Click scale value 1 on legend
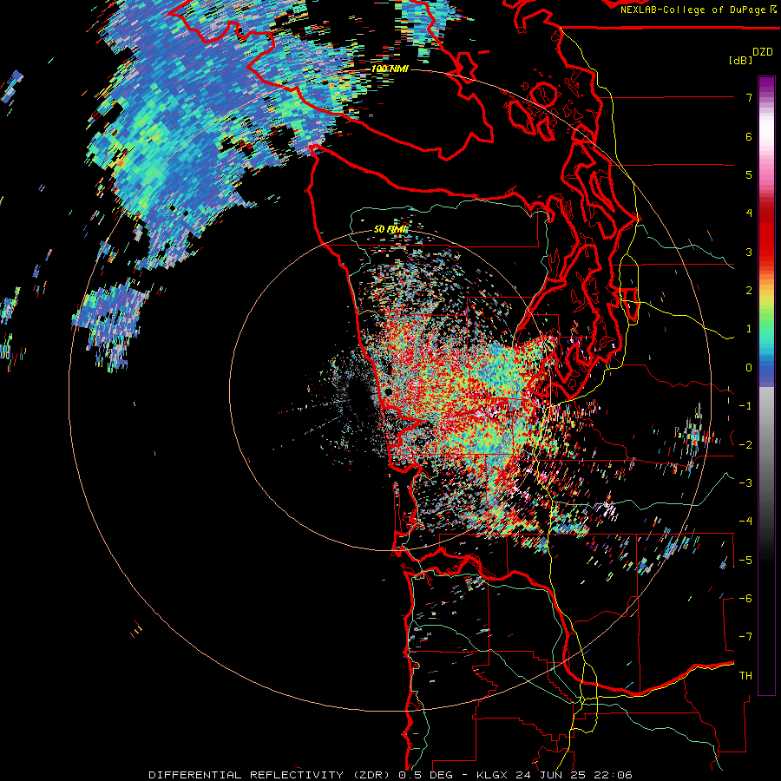This screenshot has width=781, height=781. 749,329
